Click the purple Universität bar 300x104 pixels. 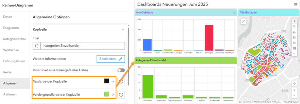pyautogui.click(x=219, y=50)
